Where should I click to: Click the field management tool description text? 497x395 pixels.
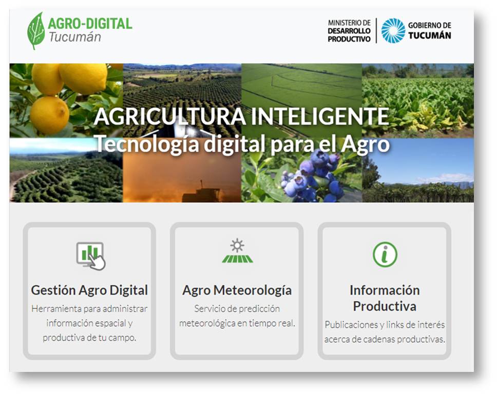click(x=89, y=323)
